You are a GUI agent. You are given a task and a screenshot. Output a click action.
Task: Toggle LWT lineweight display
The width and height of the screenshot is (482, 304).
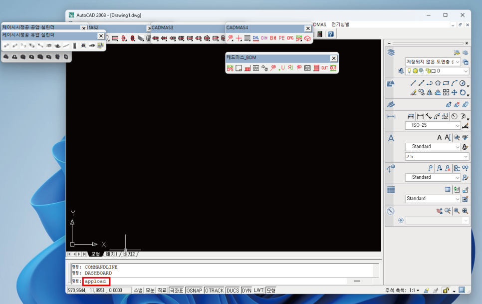click(259, 290)
